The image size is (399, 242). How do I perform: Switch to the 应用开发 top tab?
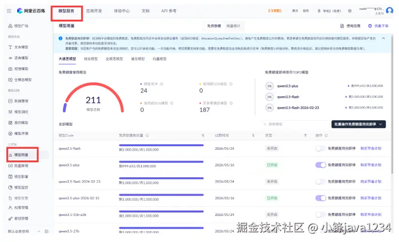tap(94, 11)
